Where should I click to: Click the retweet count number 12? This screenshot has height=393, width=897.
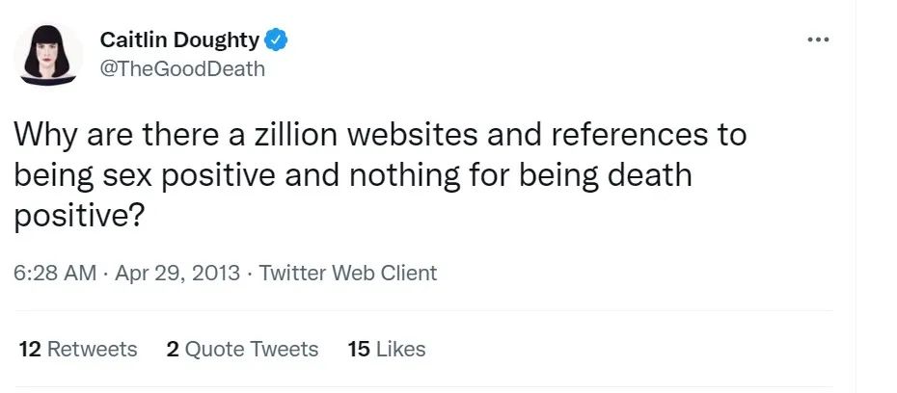coord(30,349)
